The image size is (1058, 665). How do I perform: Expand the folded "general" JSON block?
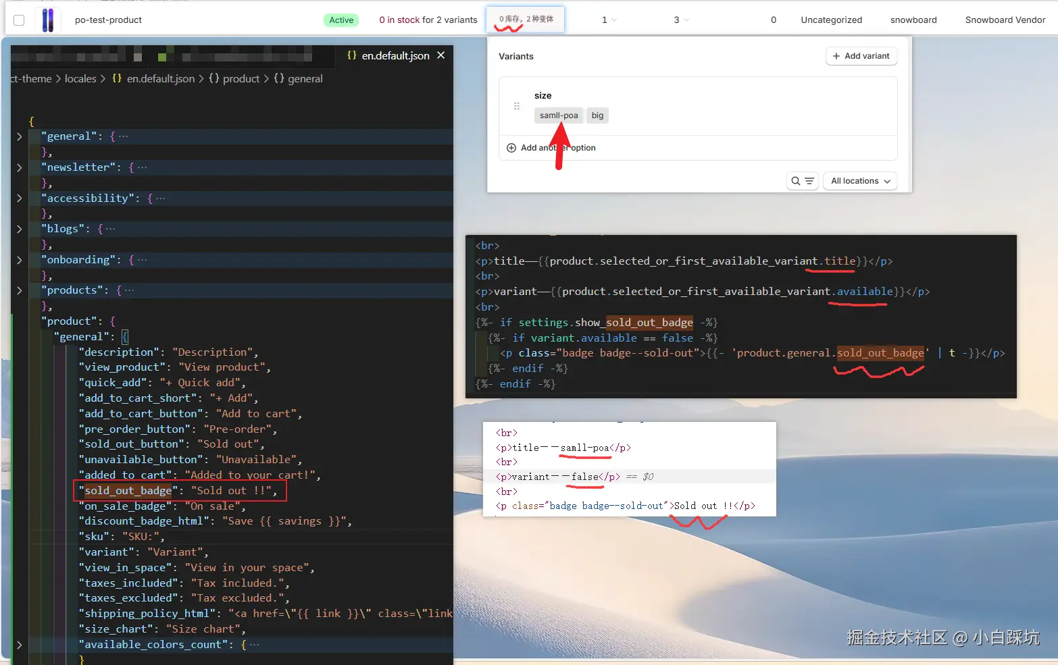pos(19,136)
